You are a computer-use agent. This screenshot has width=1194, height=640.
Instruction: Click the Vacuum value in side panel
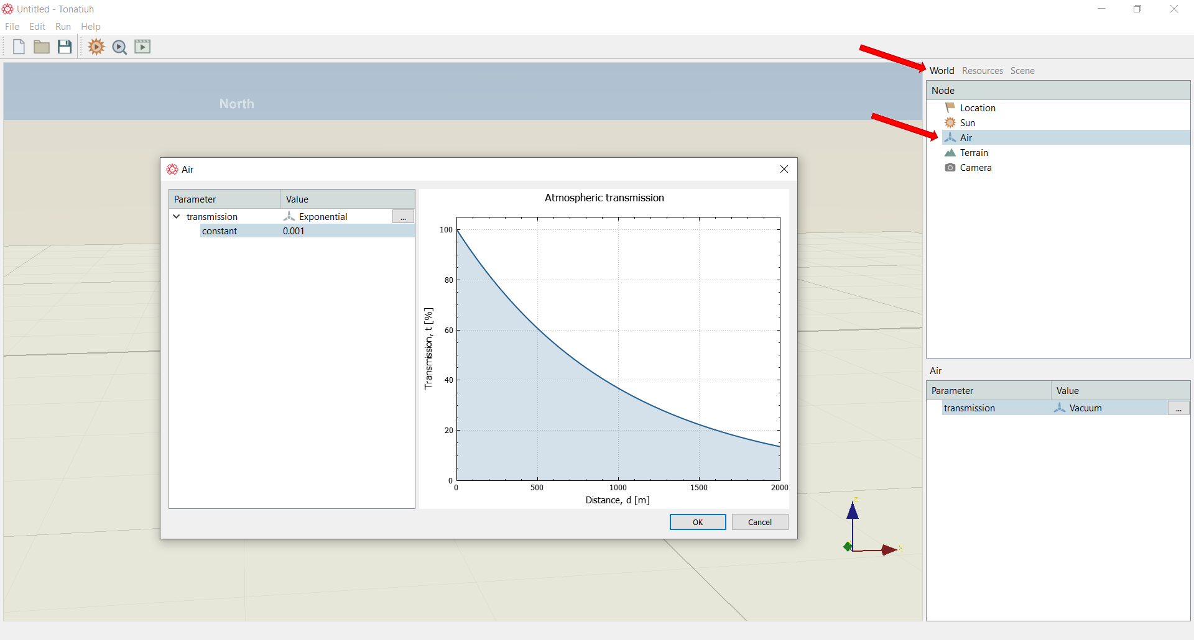(1085, 408)
